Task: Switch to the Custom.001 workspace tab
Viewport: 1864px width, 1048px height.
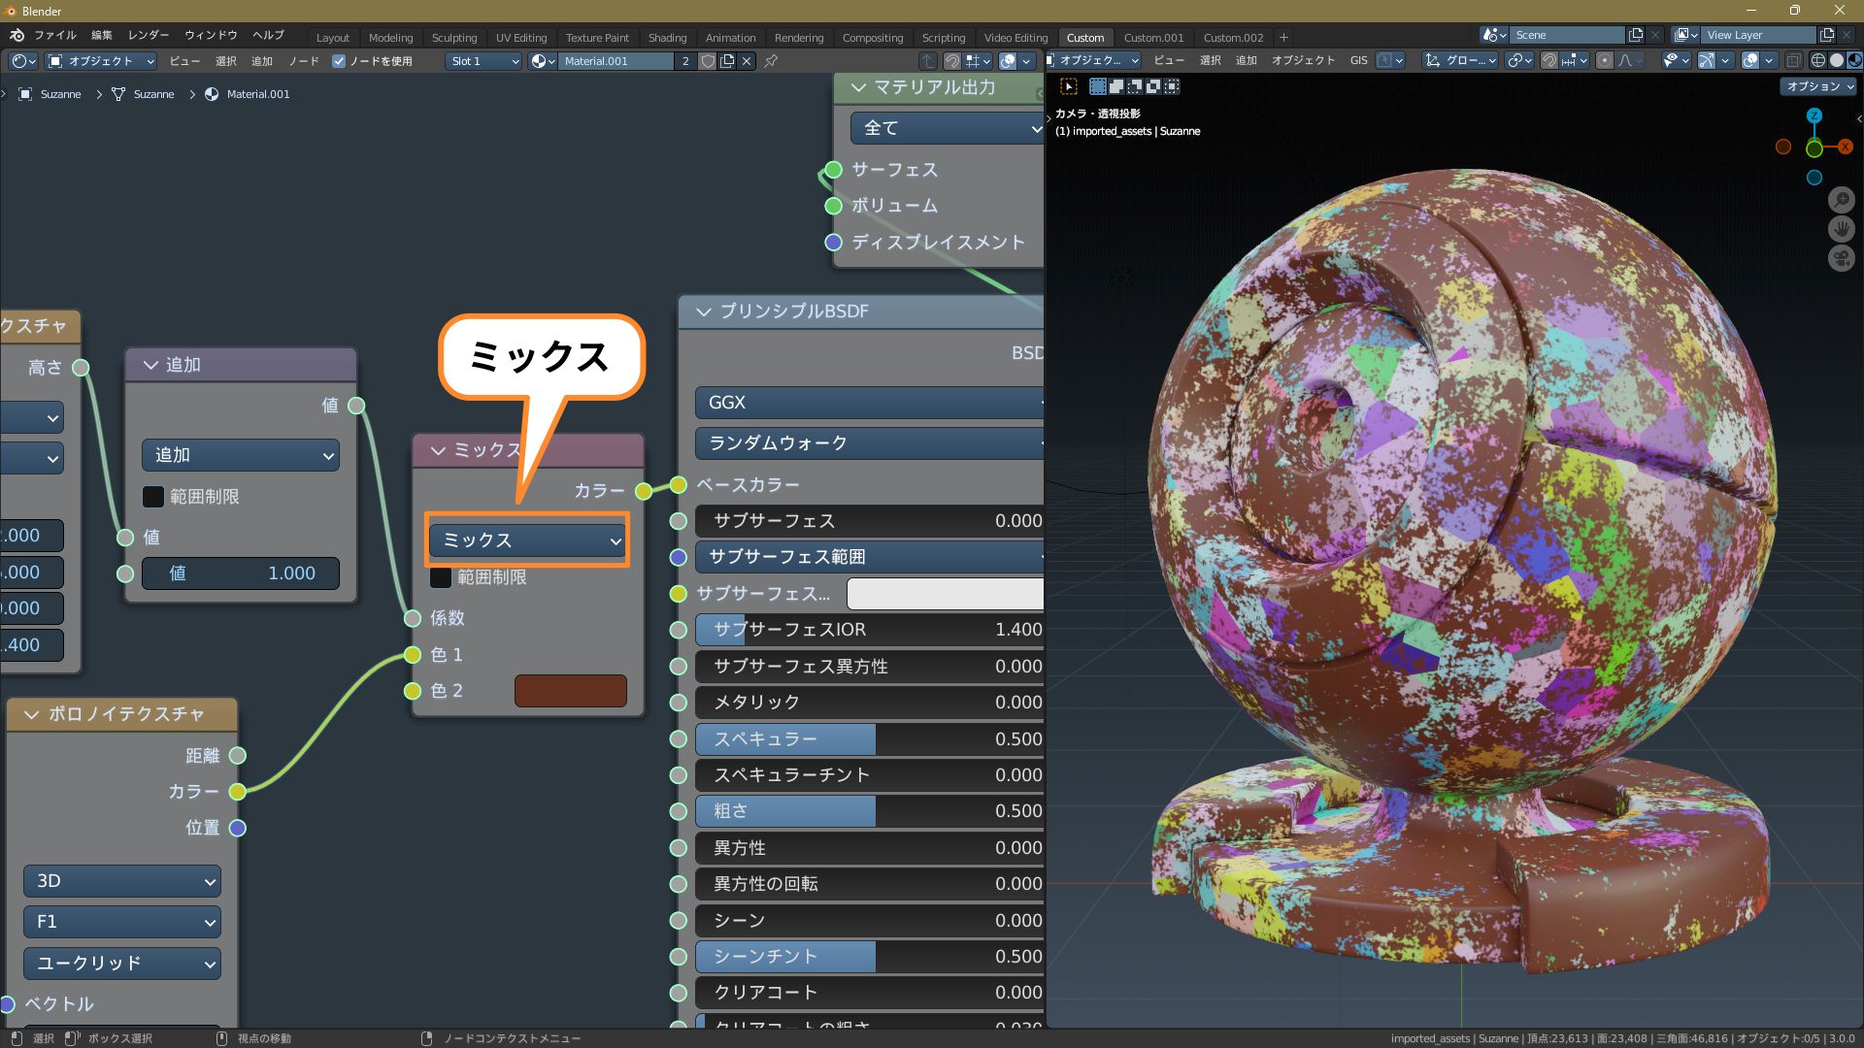Action: click(x=1153, y=38)
